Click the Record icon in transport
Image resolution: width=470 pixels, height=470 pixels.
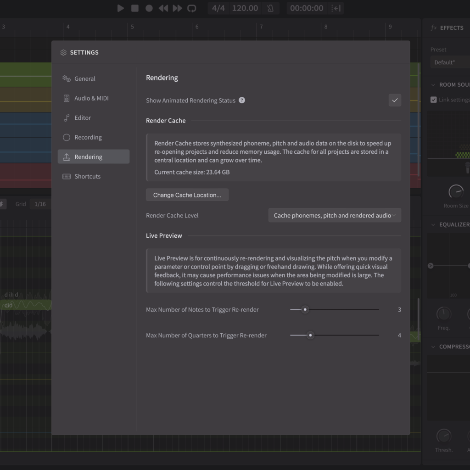pyautogui.click(x=149, y=8)
